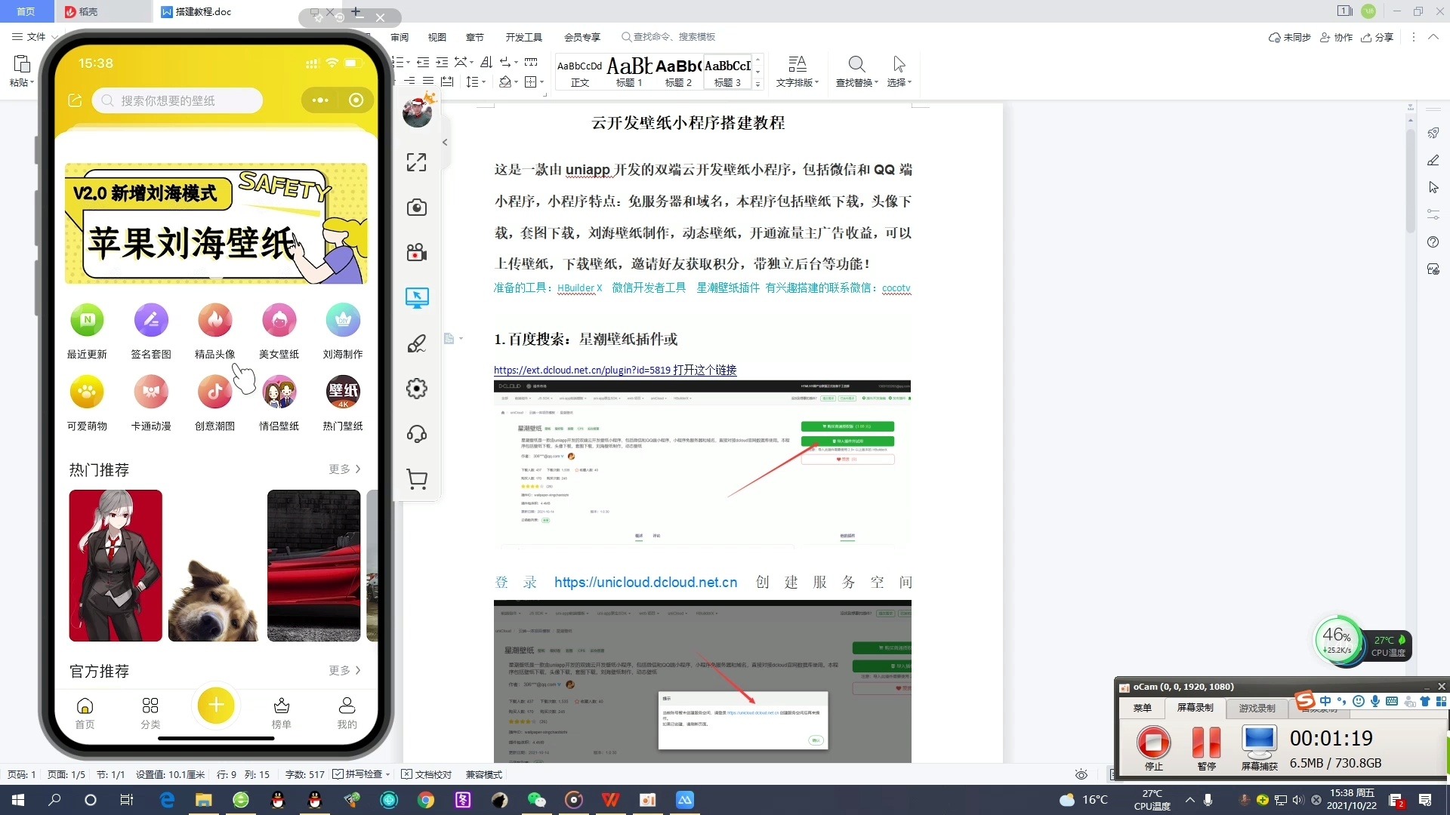Open the shopping cart icon

tap(416, 479)
